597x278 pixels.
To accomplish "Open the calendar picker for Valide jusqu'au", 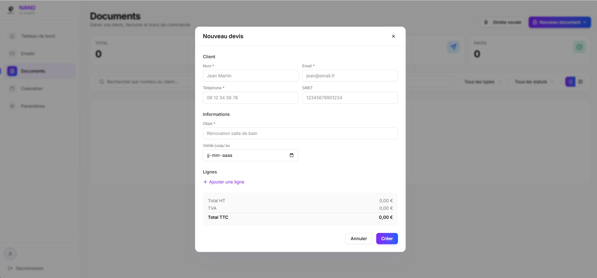I will [x=291, y=155].
